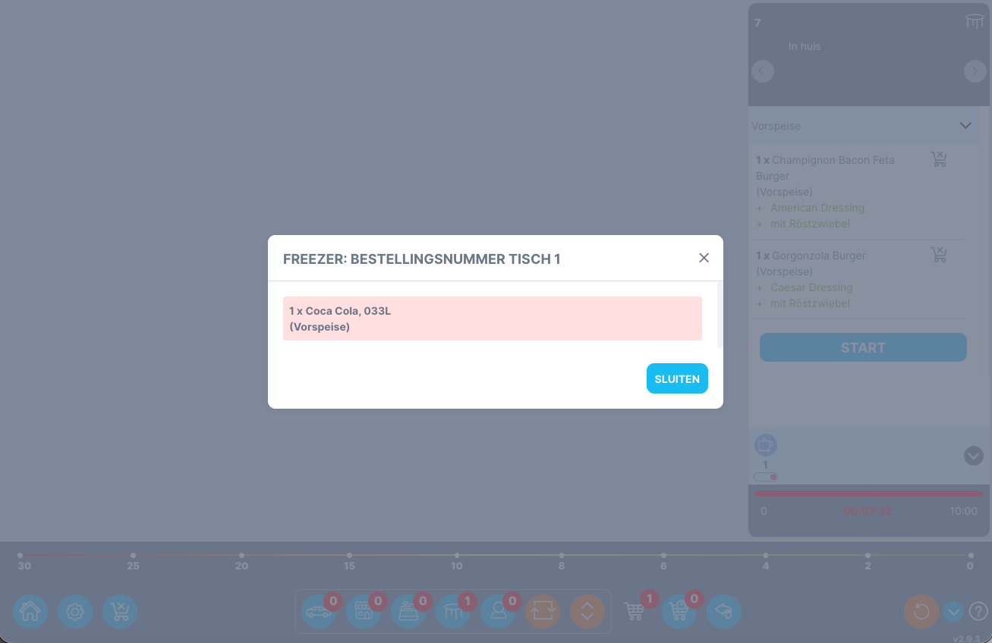Collapse the Vorspeise section chevron
The height and width of the screenshot is (643, 992).
point(965,126)
